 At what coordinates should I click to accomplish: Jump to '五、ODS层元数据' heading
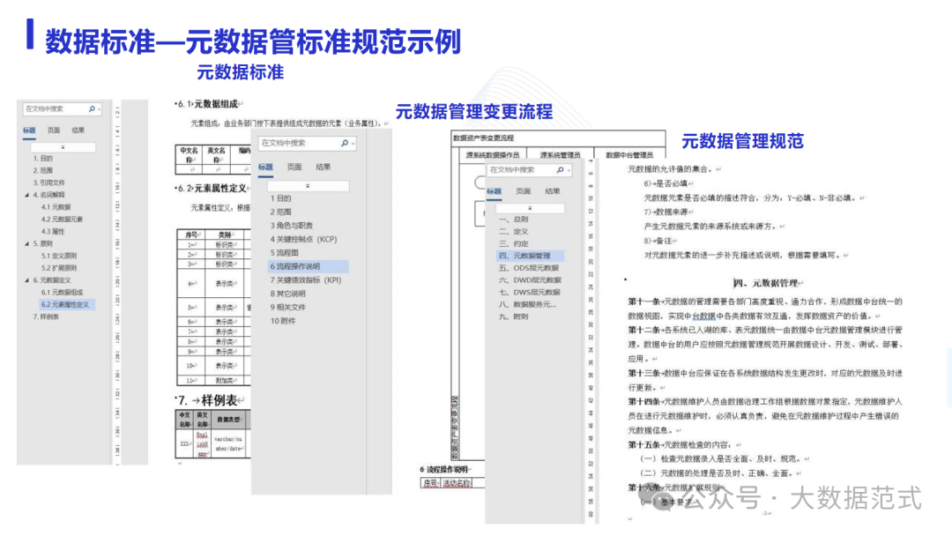point(529,268)
